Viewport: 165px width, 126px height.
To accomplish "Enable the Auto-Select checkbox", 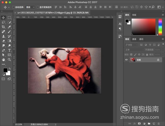I will coord(13,7).
